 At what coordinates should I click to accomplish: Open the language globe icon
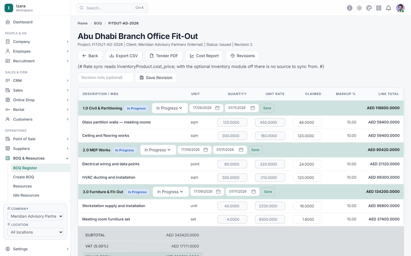[350, 8]
